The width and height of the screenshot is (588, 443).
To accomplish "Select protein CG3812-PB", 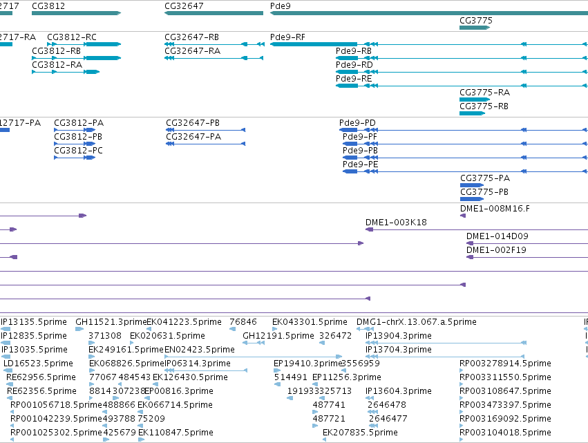I will [78, 137].
